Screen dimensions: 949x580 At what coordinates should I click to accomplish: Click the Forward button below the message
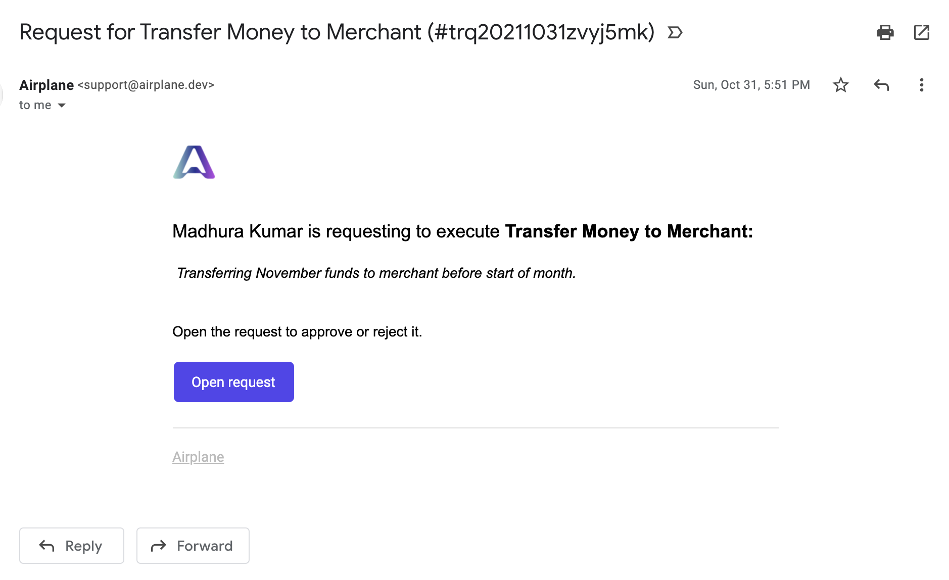click(x=193, y=546)
